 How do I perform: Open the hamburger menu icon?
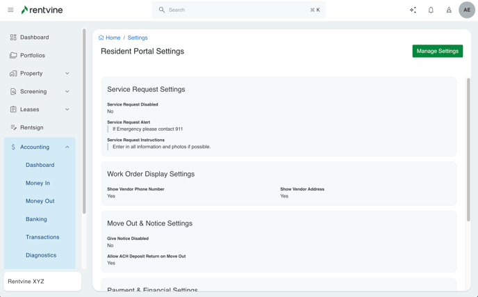[x=10, y=10]
